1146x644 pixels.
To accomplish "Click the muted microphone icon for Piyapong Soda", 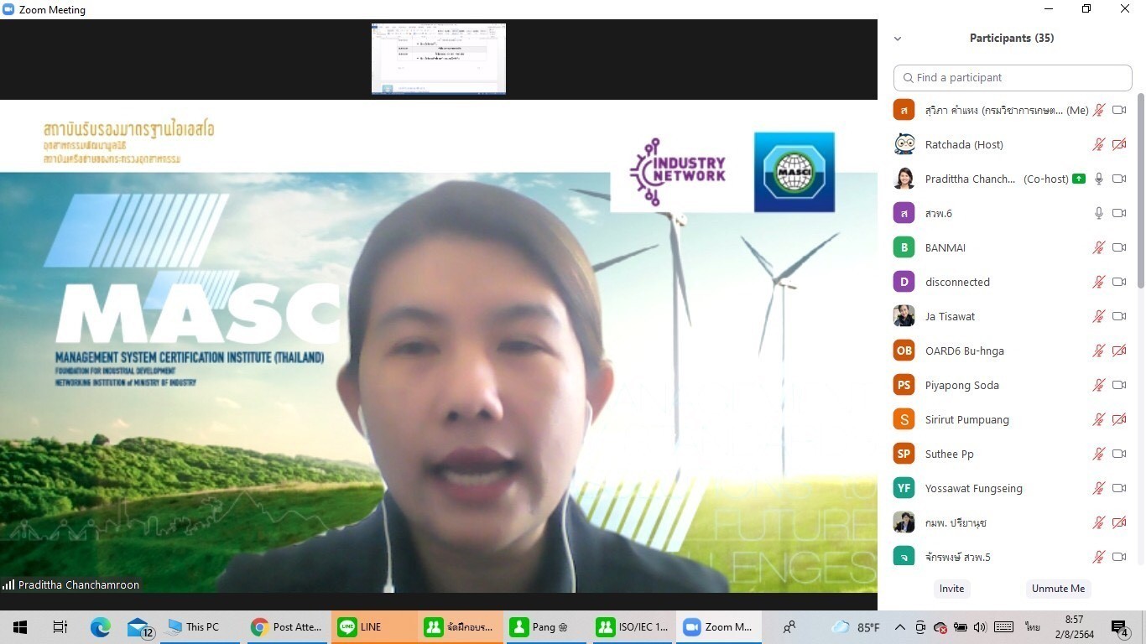I will (x=1098, y=385).
